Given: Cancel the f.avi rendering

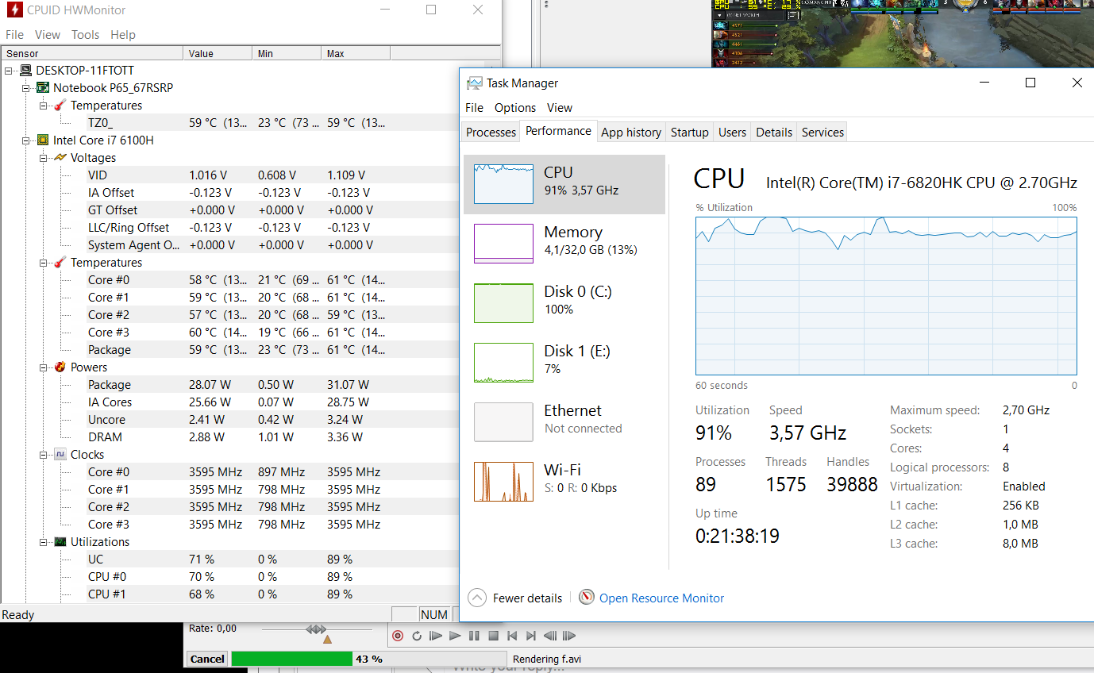Looking at the screenshot, I should click(x=207, y=659).
